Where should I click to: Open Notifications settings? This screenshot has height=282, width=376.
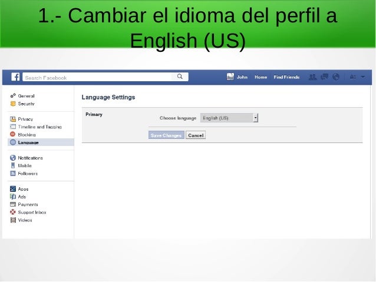click(30, 158)
